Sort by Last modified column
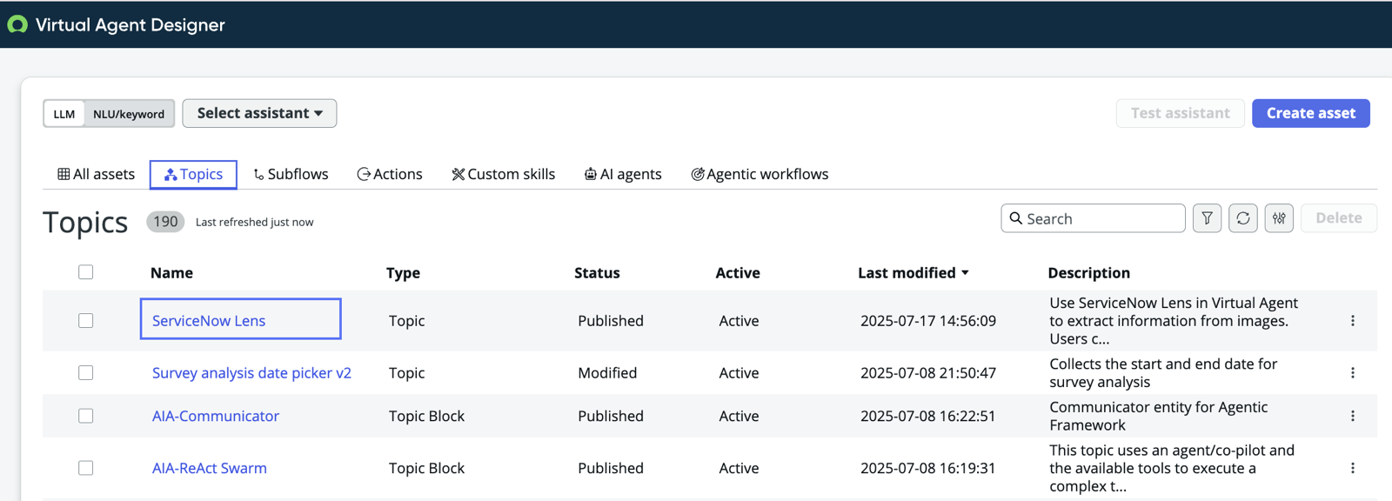The image size is (1392, 501). click(x=913, y=272)
